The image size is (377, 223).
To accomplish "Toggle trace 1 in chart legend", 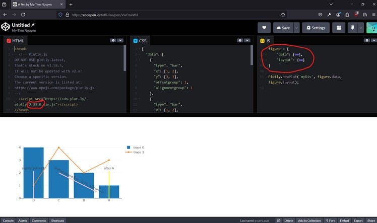I will [x=135, y=152].
